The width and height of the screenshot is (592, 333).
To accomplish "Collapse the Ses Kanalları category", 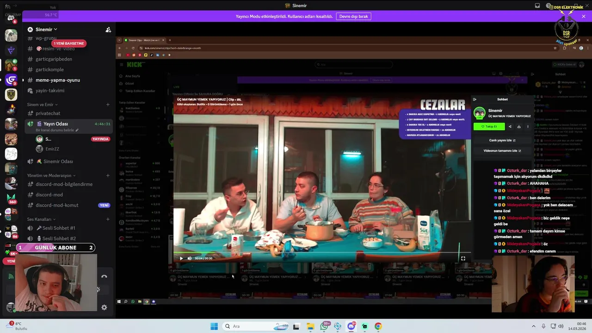I will tap(41, 219).
